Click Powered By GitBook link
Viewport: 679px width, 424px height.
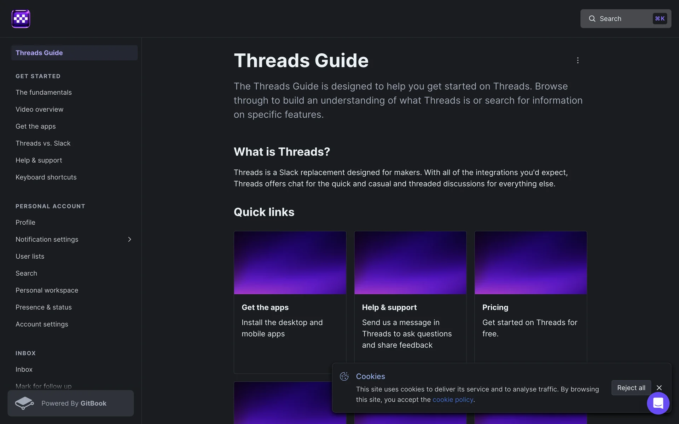[74, 403]
